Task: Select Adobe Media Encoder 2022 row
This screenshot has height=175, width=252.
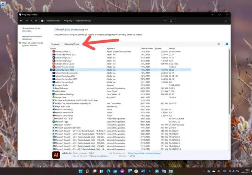Action: pyautogui.click(x=120, y=73)
